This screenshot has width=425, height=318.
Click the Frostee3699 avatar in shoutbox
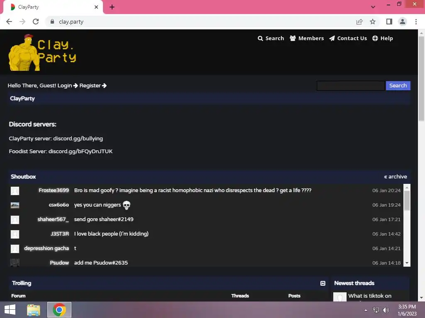tap(15, 190)
